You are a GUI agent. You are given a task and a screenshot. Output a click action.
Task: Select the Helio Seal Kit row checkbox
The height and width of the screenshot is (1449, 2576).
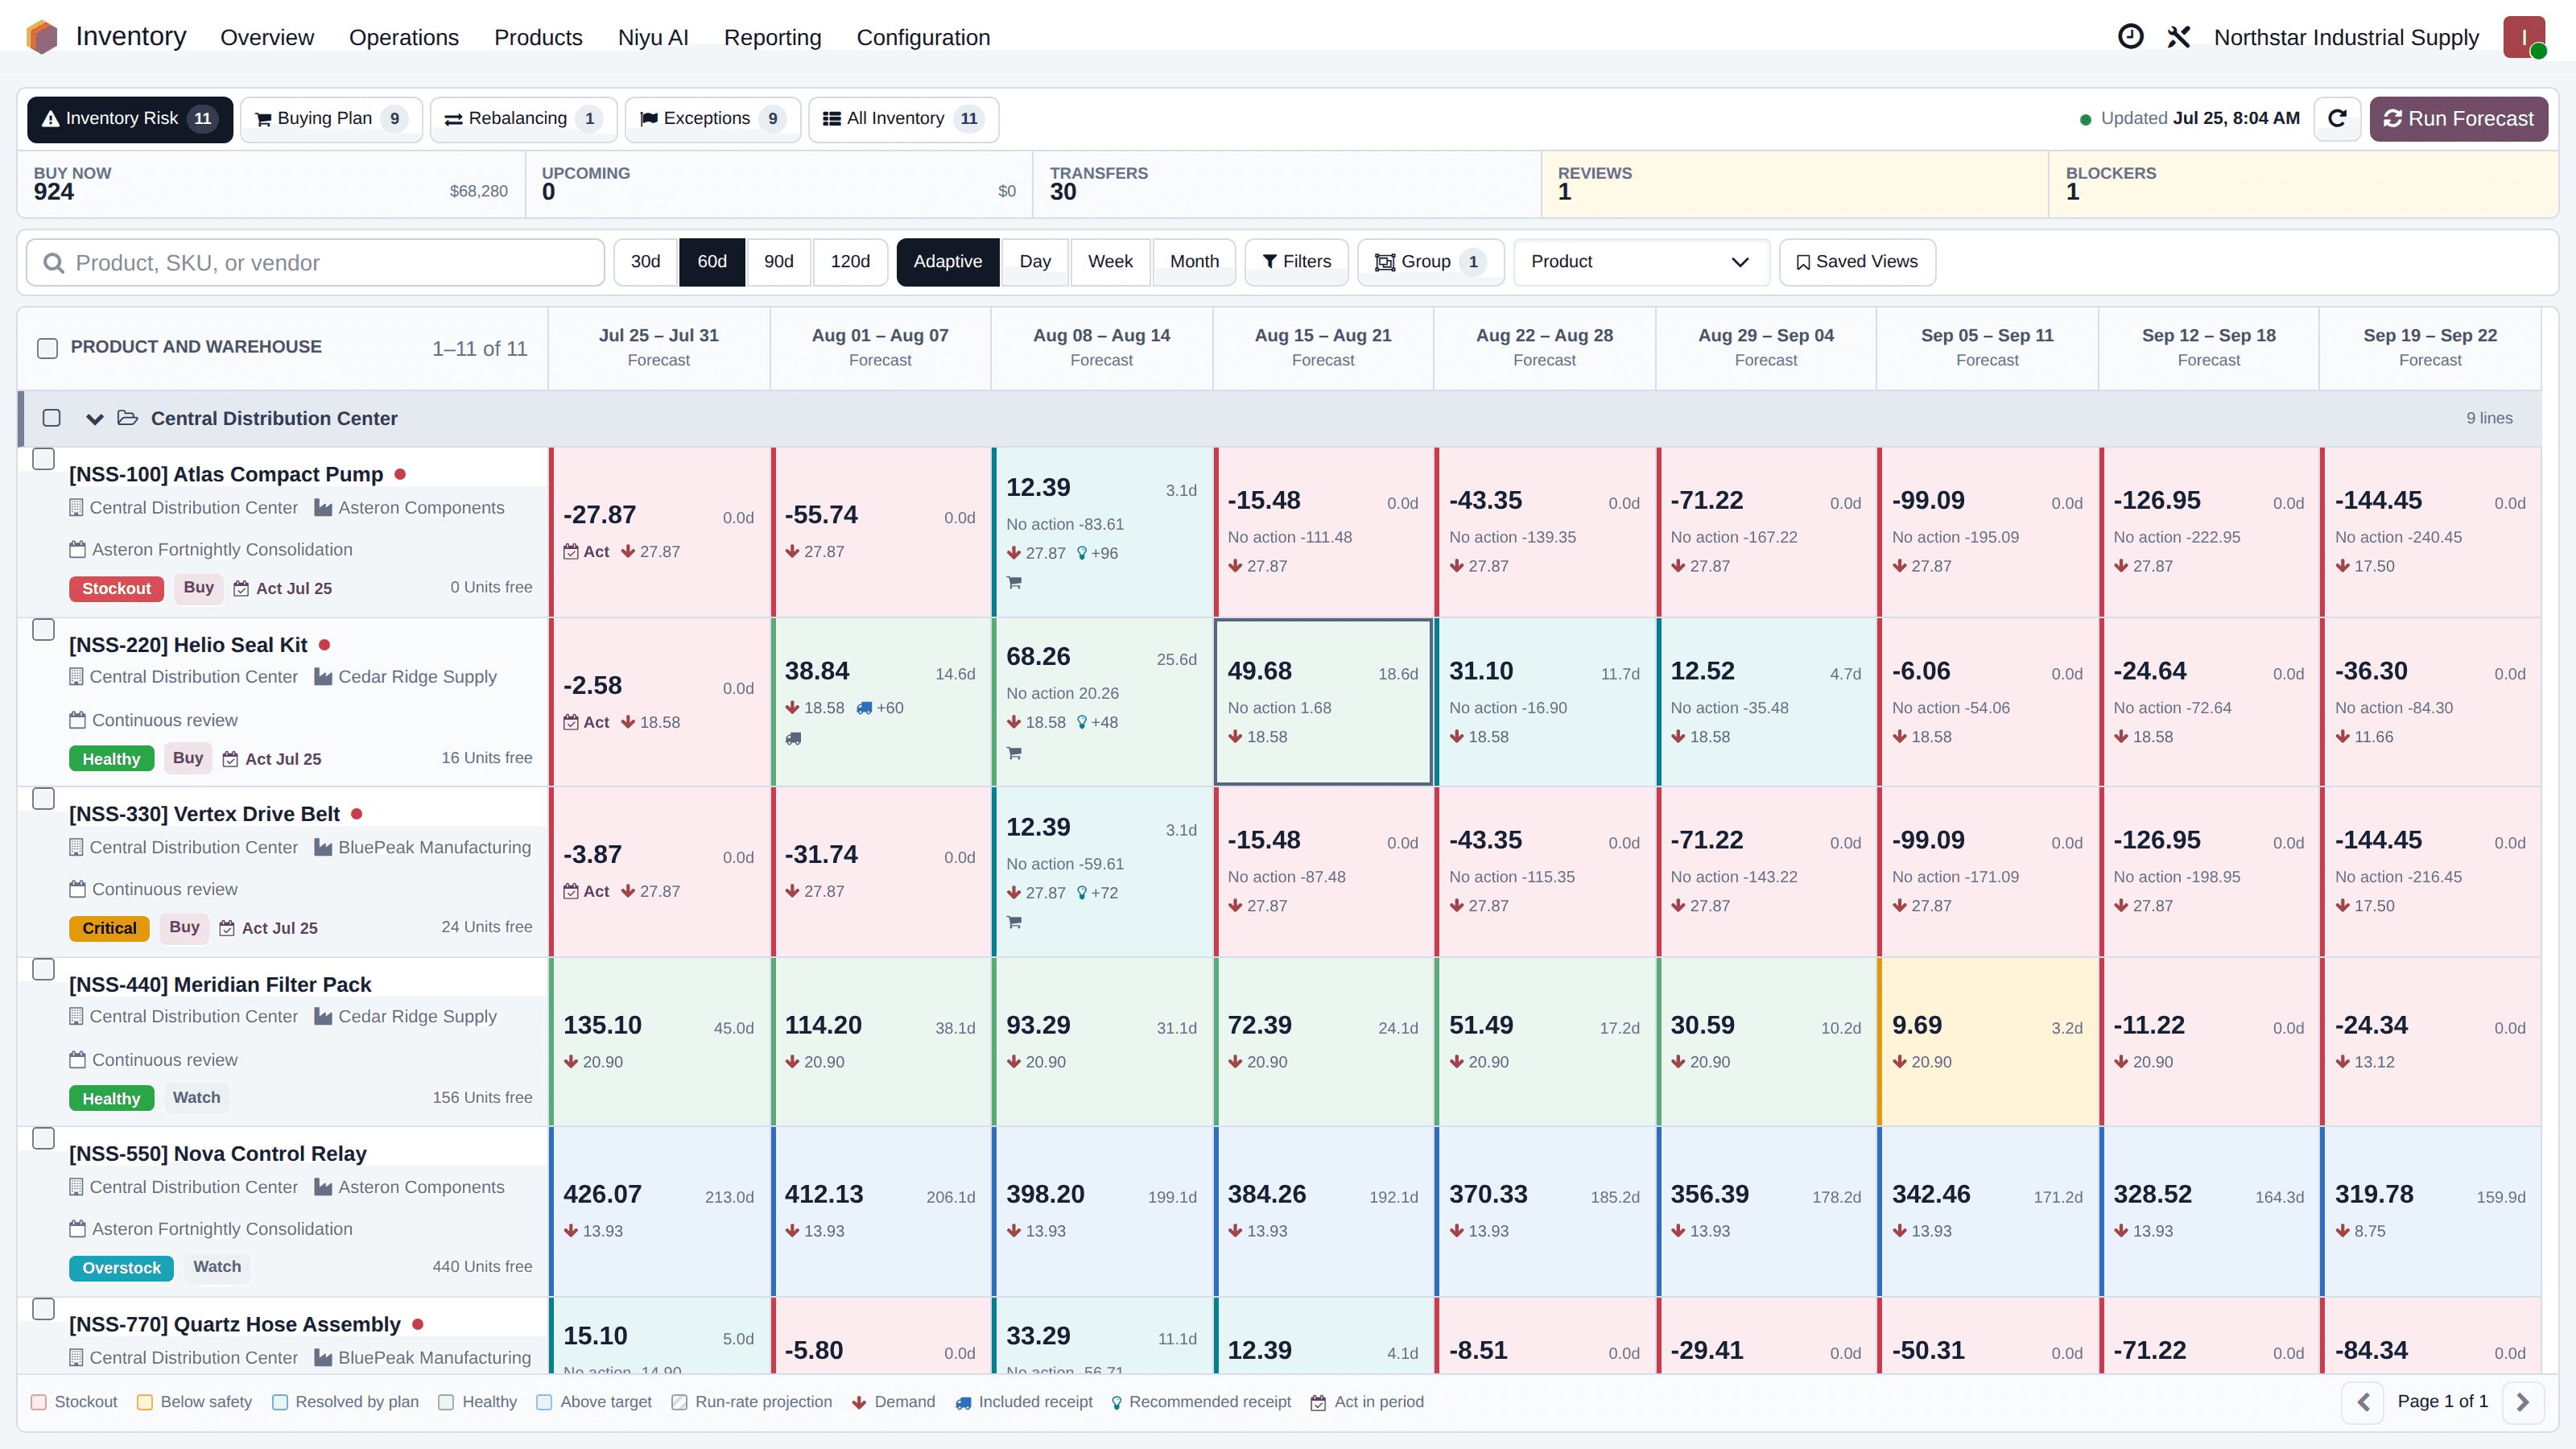pyautogui.click(x=44, y=629)
